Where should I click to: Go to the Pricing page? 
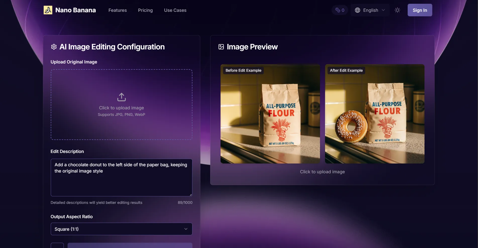click(145, 10)
